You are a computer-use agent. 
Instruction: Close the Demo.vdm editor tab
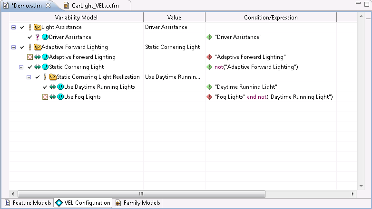48,5
